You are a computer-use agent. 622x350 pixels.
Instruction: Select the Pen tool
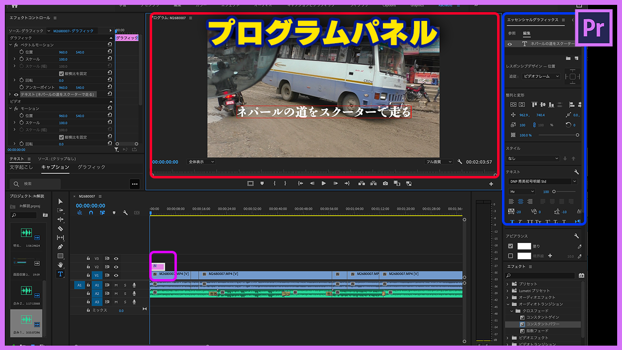[x=60, y=247]
